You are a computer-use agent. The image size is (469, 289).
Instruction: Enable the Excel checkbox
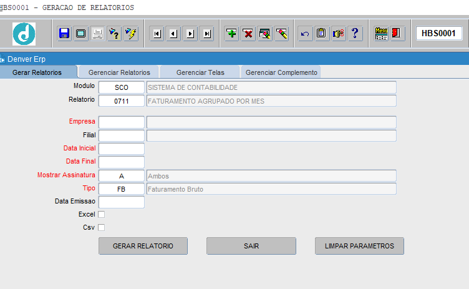102,215
